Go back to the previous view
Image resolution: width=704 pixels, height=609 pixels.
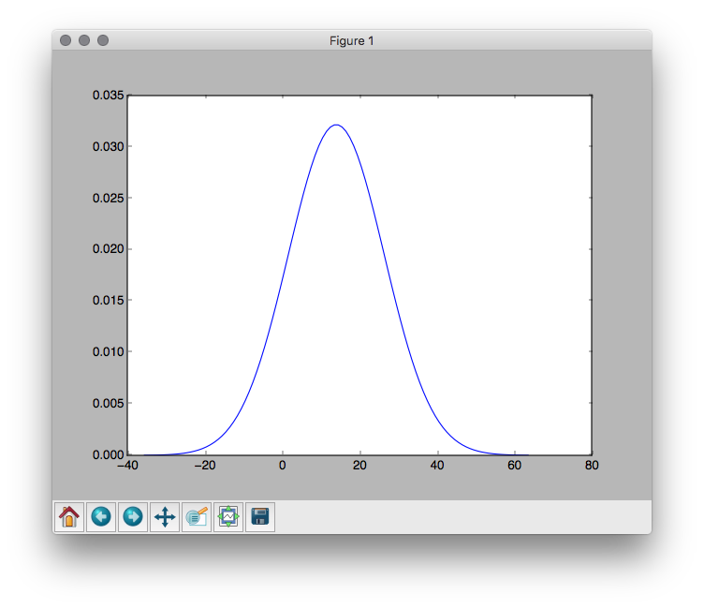click(101, 517)
